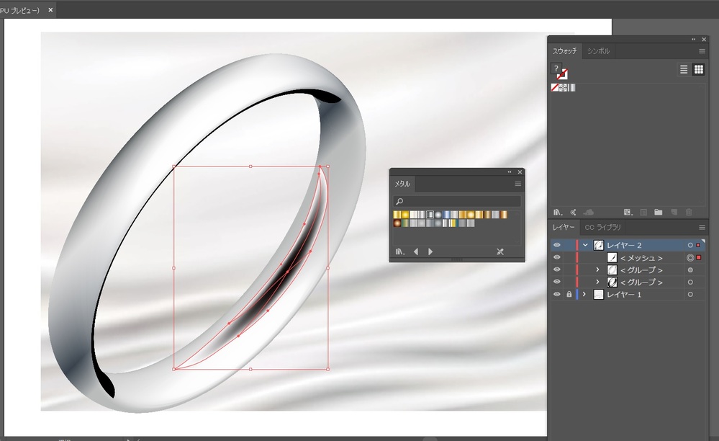Select the blue metal gradient swatch
This screenshot has height=441, width=719.
point(447,215)
